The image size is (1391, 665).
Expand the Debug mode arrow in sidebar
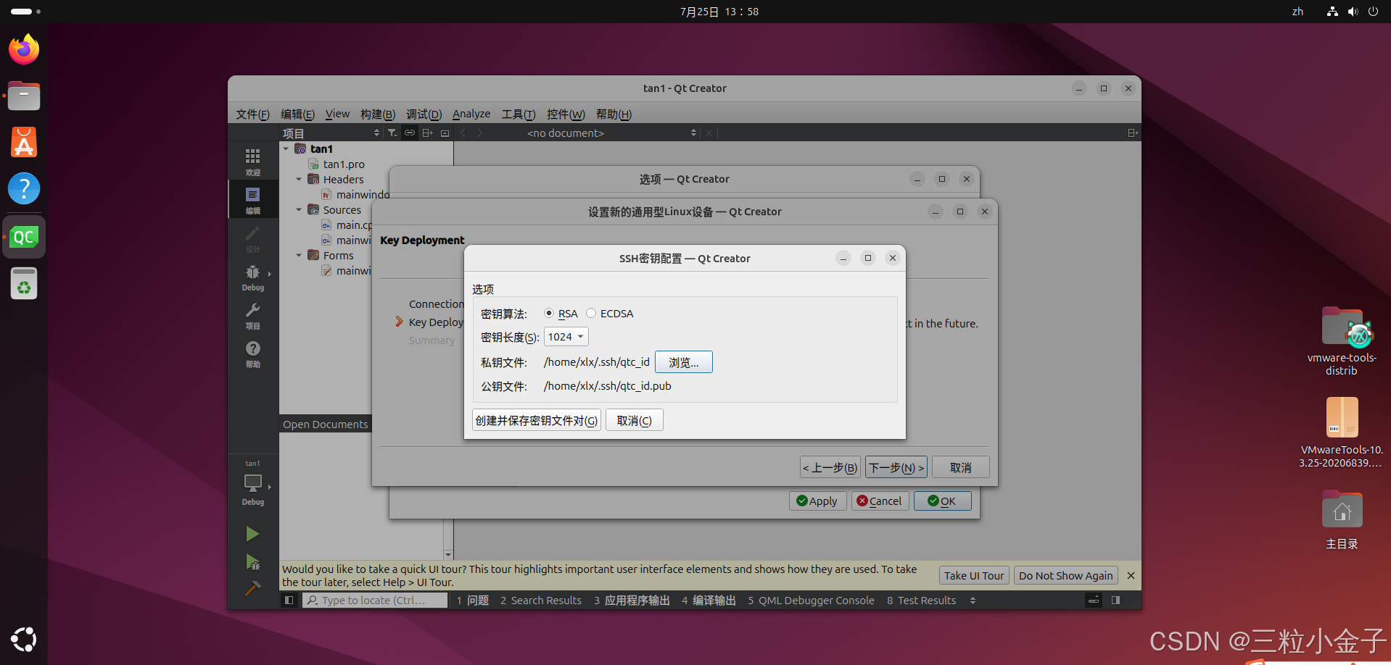[x=270, y=274]
